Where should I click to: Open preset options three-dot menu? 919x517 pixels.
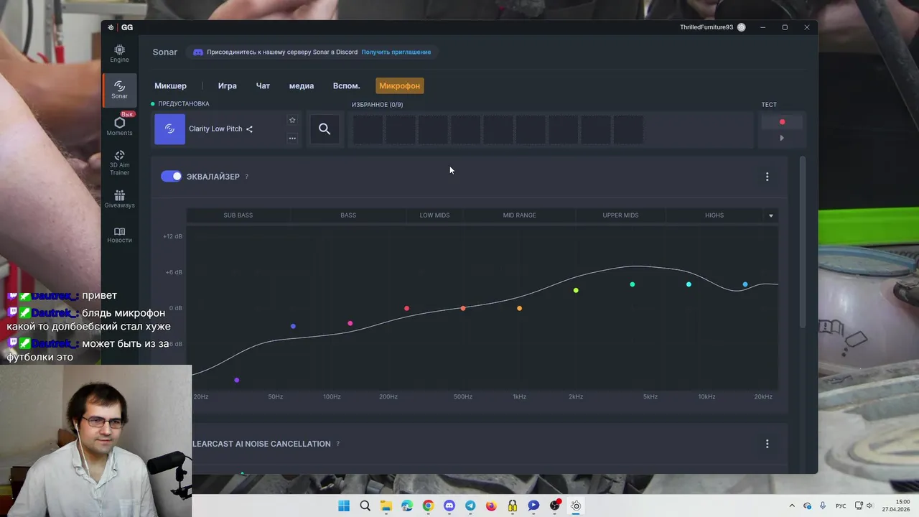[292, 138]
